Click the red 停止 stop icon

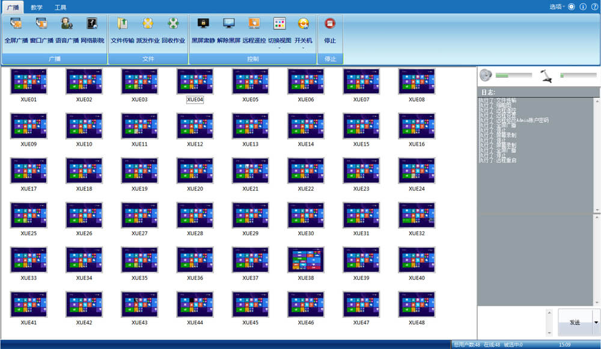click(x=330, y=23)
